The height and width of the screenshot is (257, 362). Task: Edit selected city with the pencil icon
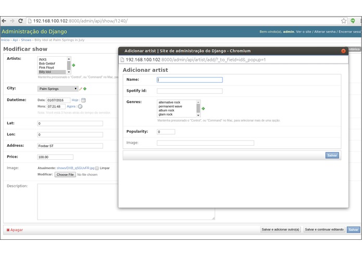point(81,89)
